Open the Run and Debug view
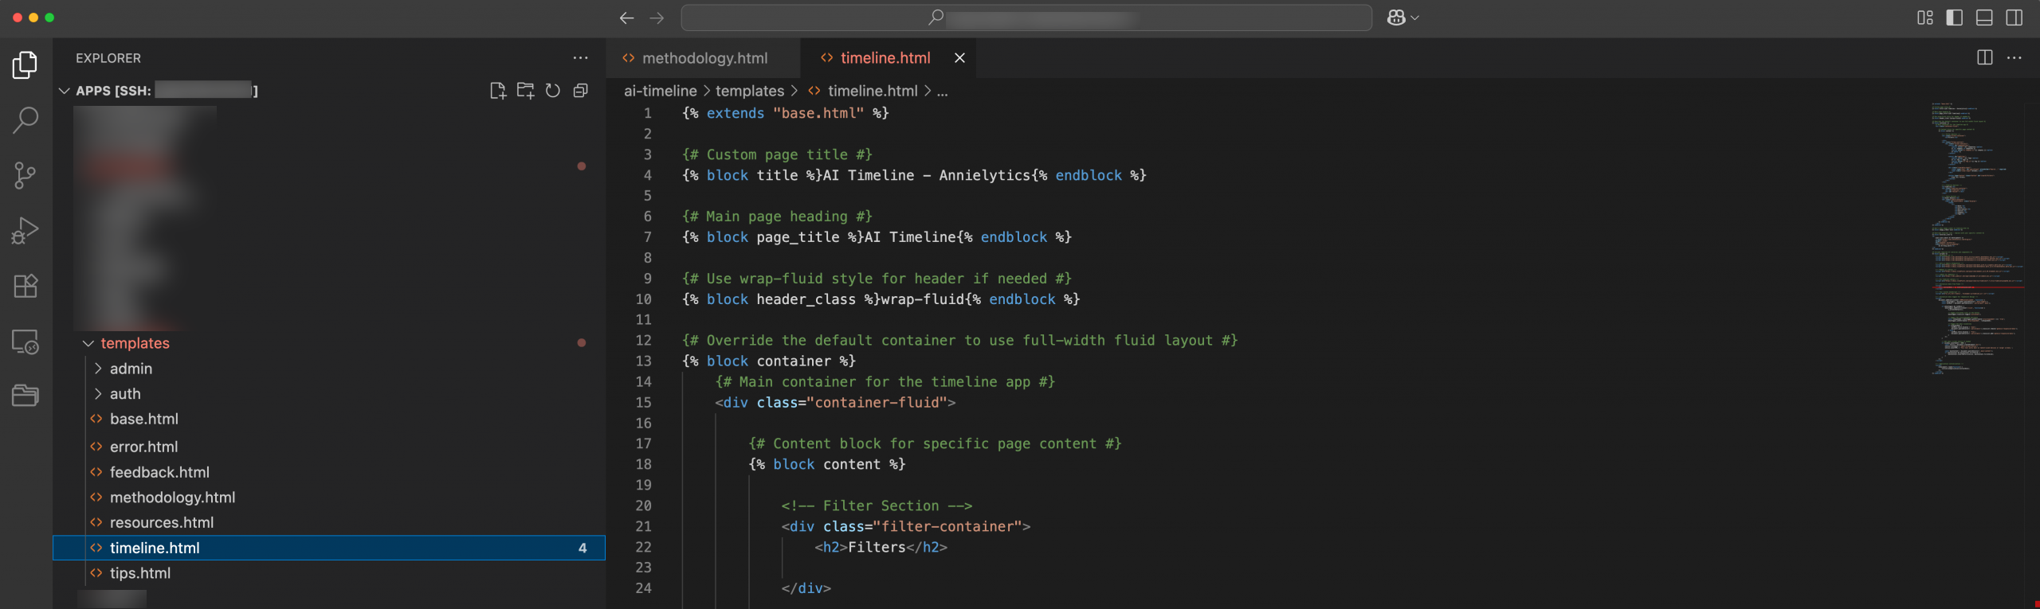 tap(25, 231)
